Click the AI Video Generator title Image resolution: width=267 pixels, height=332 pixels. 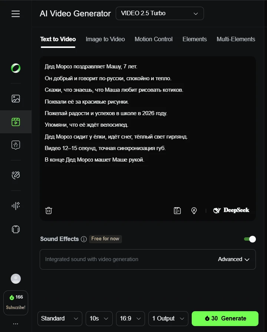pos(75,13)
